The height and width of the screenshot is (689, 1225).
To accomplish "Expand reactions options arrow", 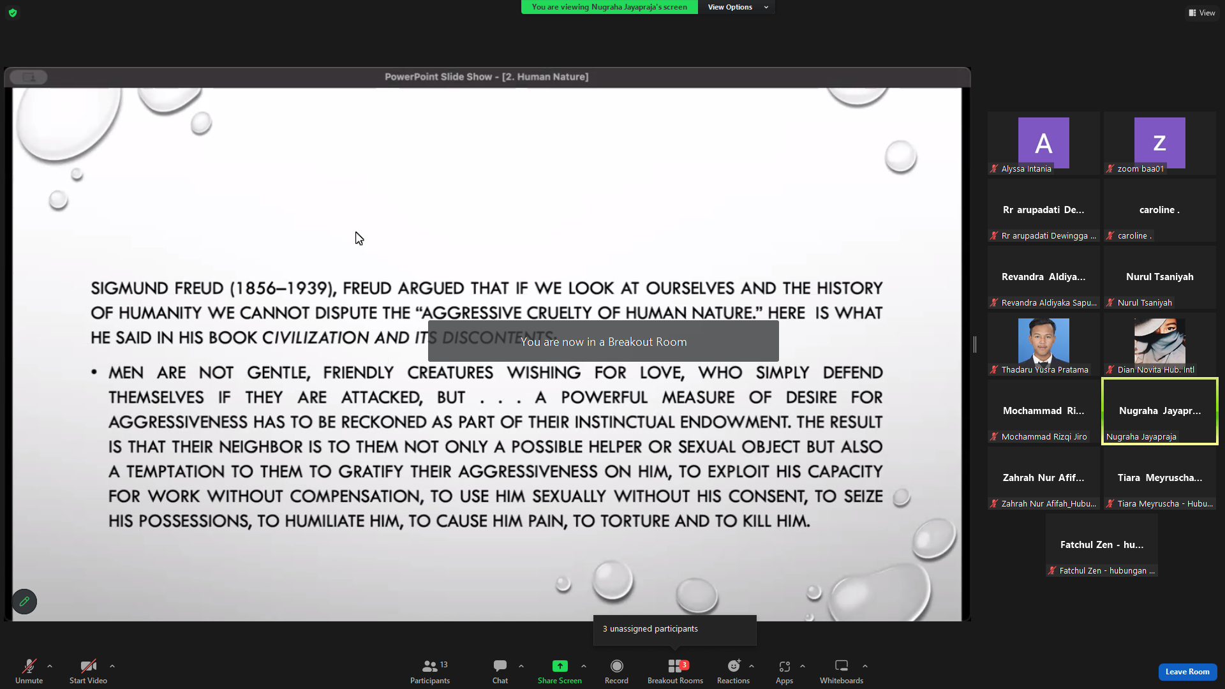I will 752,666.
